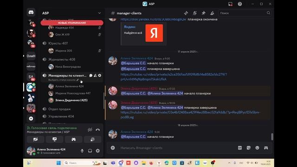Select the Управление 404 voice channel
The height and width of the screenshot is (167, 297).
61,116
